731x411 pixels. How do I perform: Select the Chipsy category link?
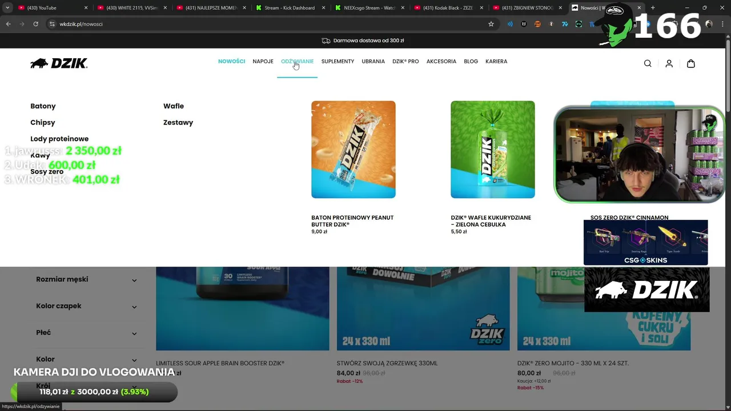pos(43,123)
